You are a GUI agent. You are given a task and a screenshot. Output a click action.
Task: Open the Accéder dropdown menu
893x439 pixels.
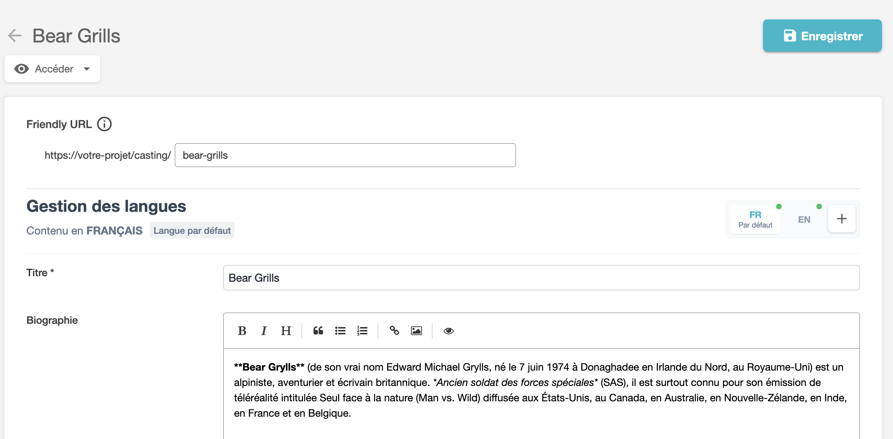pyautogui.click(x=52, y=69)
